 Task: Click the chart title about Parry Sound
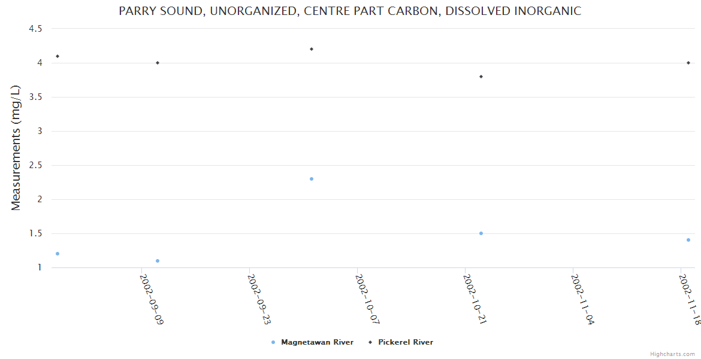tap(350, 11)
